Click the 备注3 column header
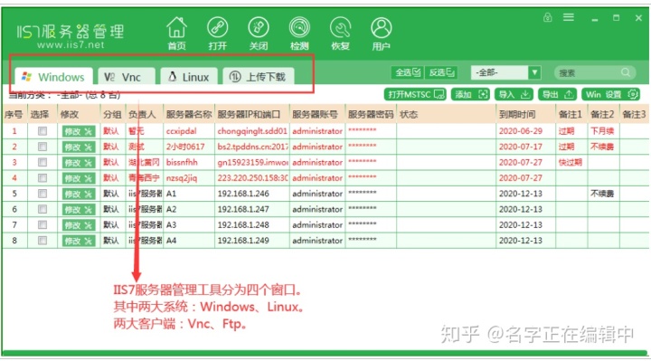Screen dimensions: 651x361 tap(635, 114)
